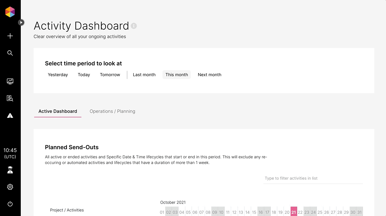Viewport: 386px width, 216px height.
Task: Click the colorful hexagon app logo
Action: [10, 12]
